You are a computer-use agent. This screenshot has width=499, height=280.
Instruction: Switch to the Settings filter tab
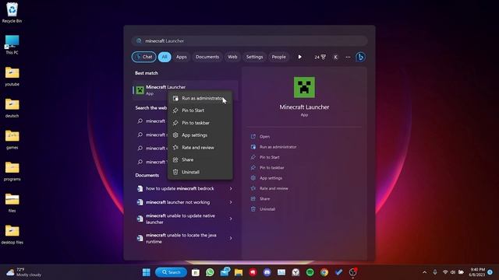point(254,57)
